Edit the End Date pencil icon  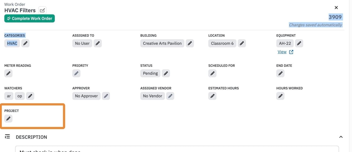coord(280,73)
